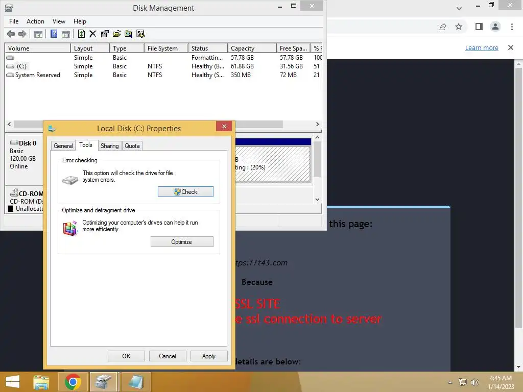Switch to the Quota tab
Image resolution: width=523 pixels, height=392 pixels.
click(132, 145)
